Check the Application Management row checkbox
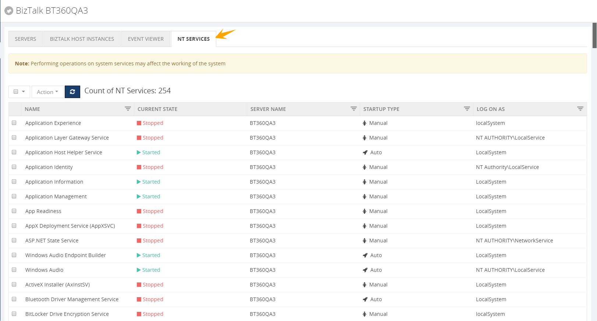597x321 pixels. pos(14,196)
